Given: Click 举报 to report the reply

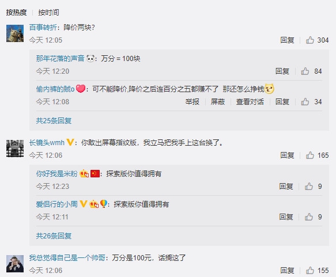Looking at the screenshot, I should [x=192, y=102].
